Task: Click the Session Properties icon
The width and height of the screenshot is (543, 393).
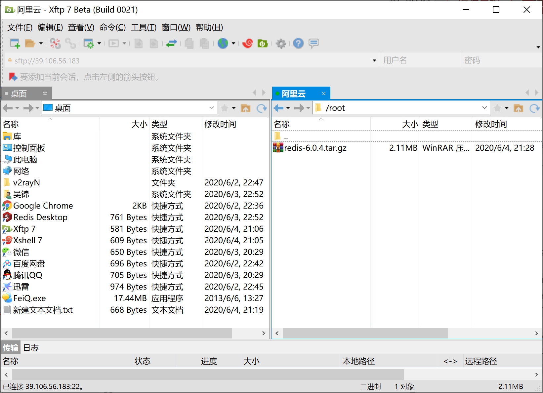Action: coord(89,43)
